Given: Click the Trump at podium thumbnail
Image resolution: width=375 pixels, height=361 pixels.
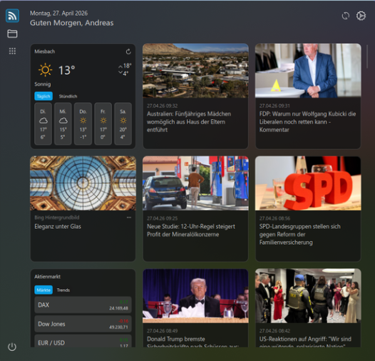Looking at the screenshot, I should (x=195, y=296).
